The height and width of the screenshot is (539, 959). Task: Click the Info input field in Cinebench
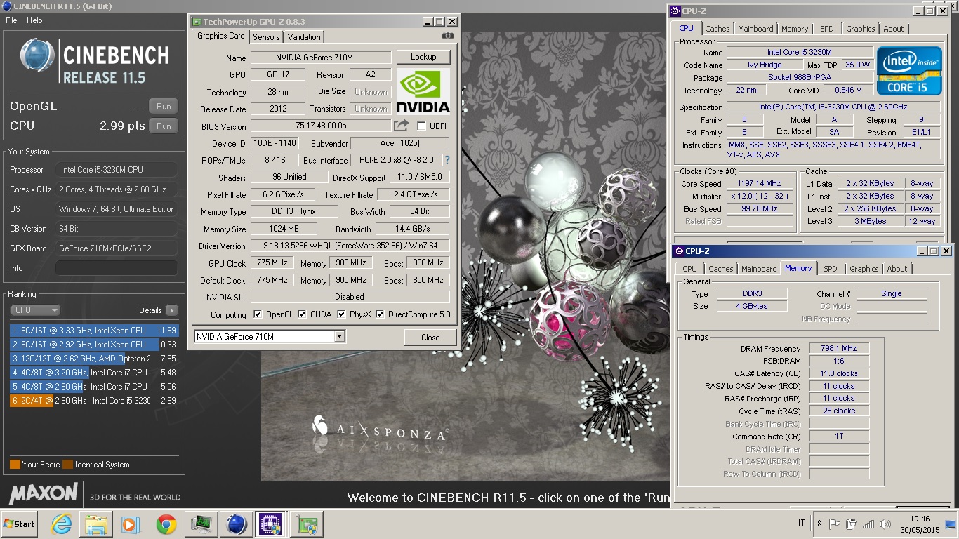tap(116, 268)
